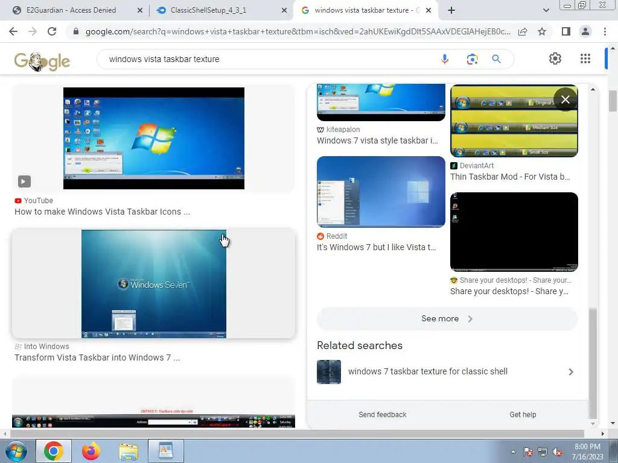This screenshot has height=463, width=618.
Task: Open the Windows Seven wallpaper thumbnail
Action: click(x=154, y=284)
